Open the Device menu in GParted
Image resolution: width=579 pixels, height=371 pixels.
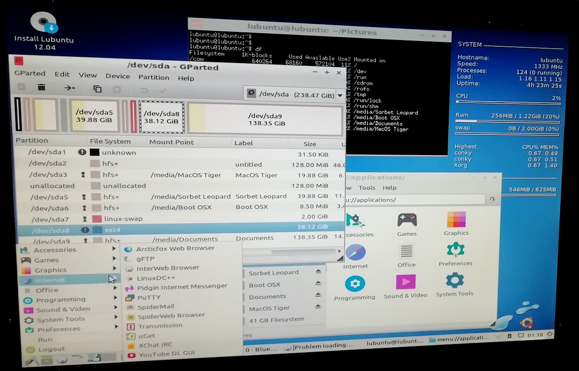[118, 76]
